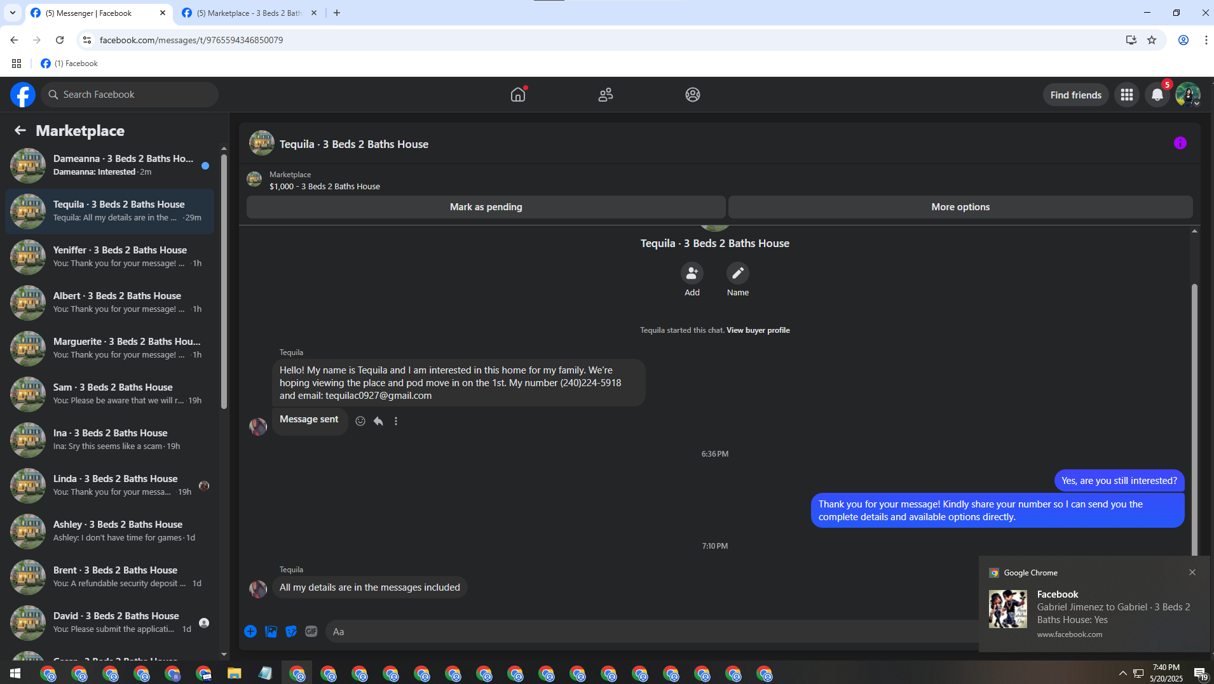The width and height of the screenshot is (1214, 684).
Task: Choose a GIF in the composer
Action: pos(311,631)
